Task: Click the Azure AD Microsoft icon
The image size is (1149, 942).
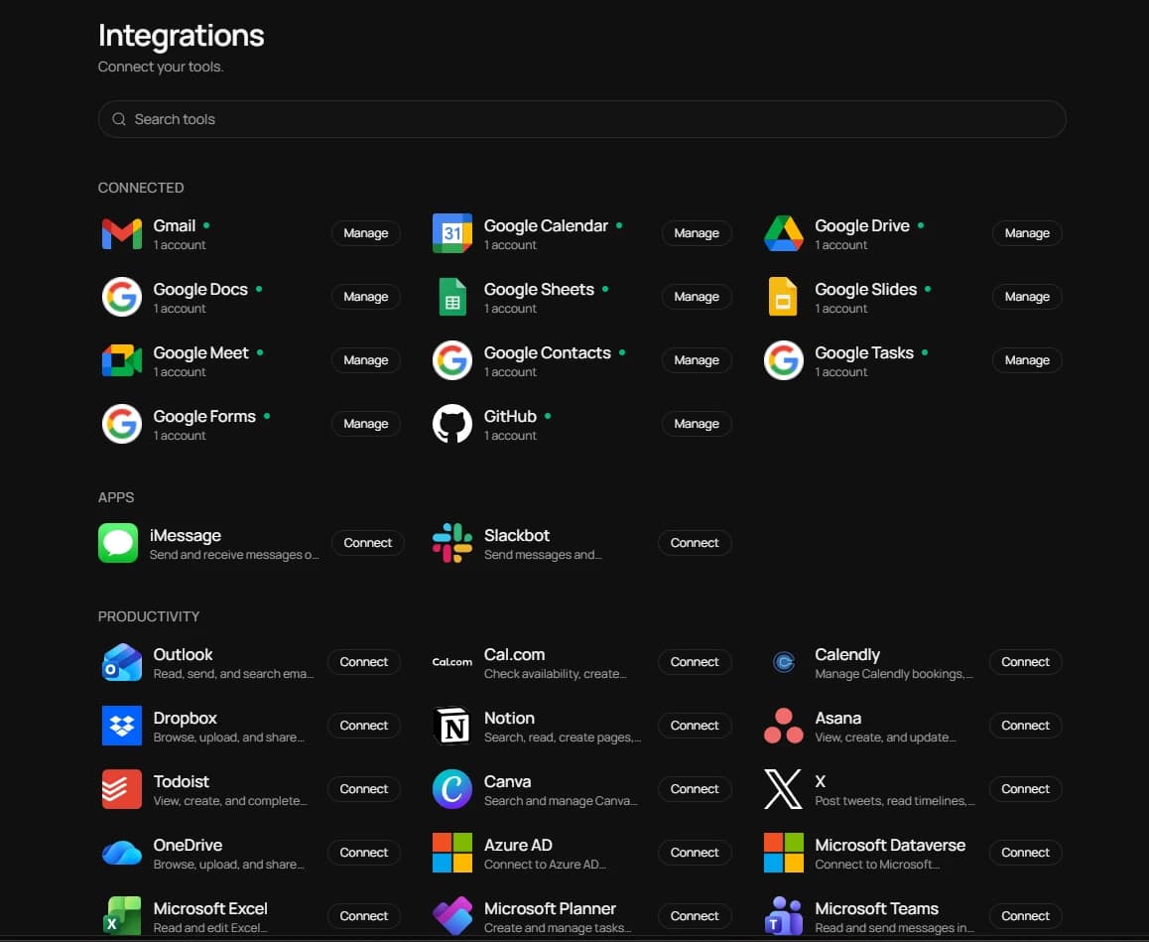Action: (452, 853)
